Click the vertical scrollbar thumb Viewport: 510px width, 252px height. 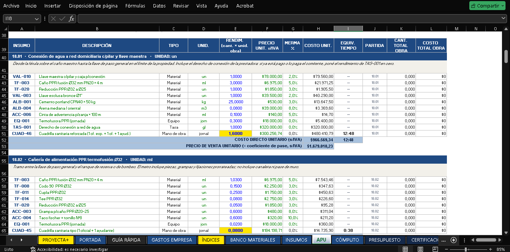(x=506, y=56)
